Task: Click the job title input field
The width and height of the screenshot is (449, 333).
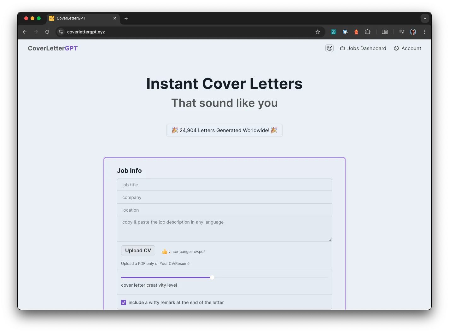Action: tap(224, 184)
